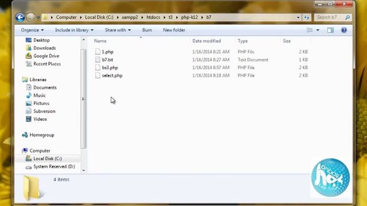Click the file name text select.php

(x=112, y=76)
